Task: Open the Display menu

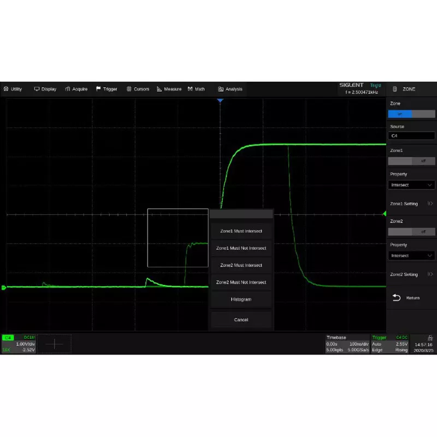Action: (x=45, y=89)
